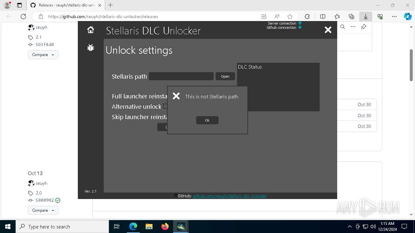Open the tab actions menu icon in Edge
This screenshot has width=415, height=233.
pyautogui.click(x=19, y=5)
